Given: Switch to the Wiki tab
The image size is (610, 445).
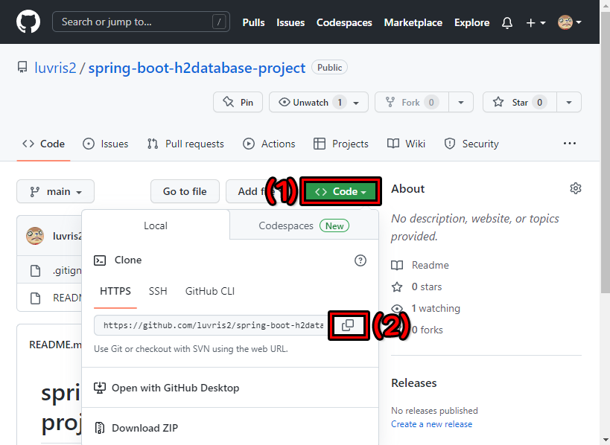Looking at the screenshot, I should [406, 144].
